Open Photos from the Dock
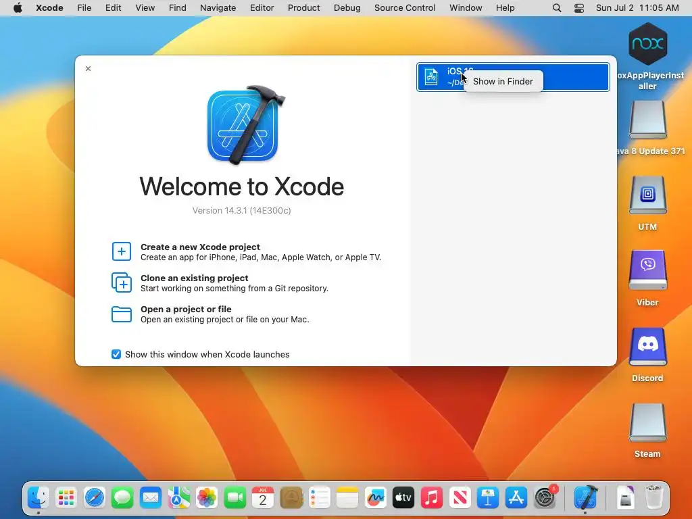 (x=207, y=498)
